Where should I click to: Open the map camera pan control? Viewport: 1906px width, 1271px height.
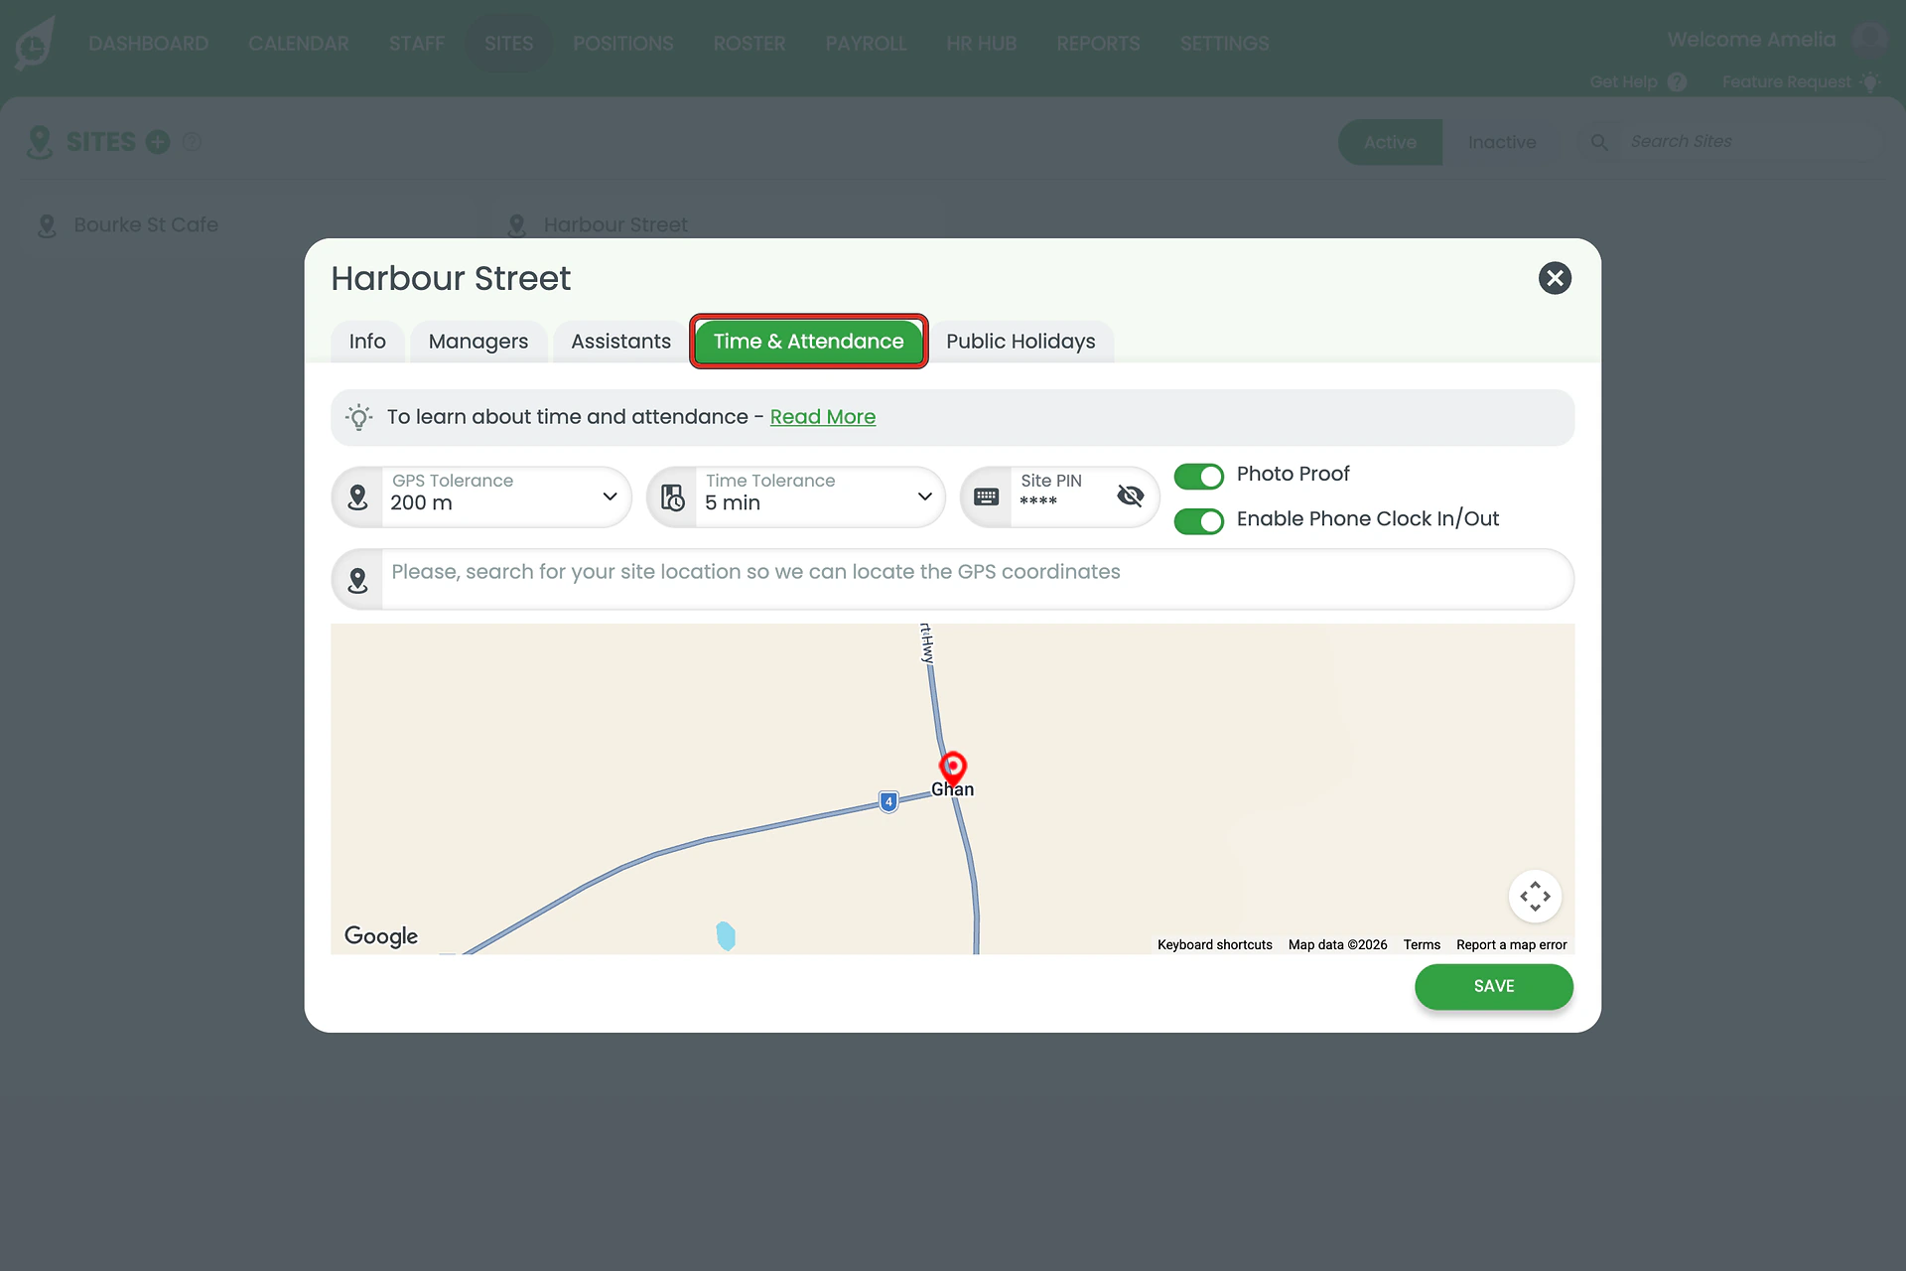click(1535, 896)
